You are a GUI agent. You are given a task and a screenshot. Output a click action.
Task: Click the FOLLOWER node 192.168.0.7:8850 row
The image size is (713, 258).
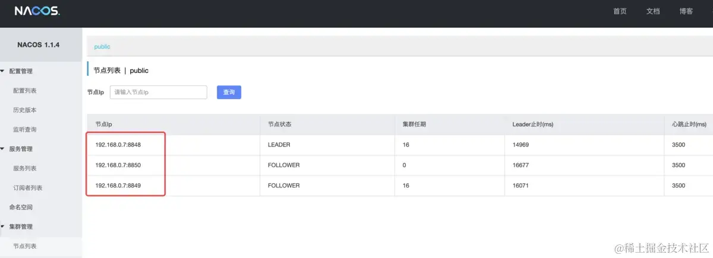pyautogui.click(x=400, y=165)
